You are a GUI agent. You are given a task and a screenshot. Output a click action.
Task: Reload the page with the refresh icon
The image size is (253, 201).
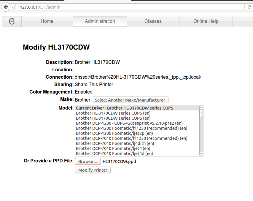pyautogui.click(x=249, y=7)
